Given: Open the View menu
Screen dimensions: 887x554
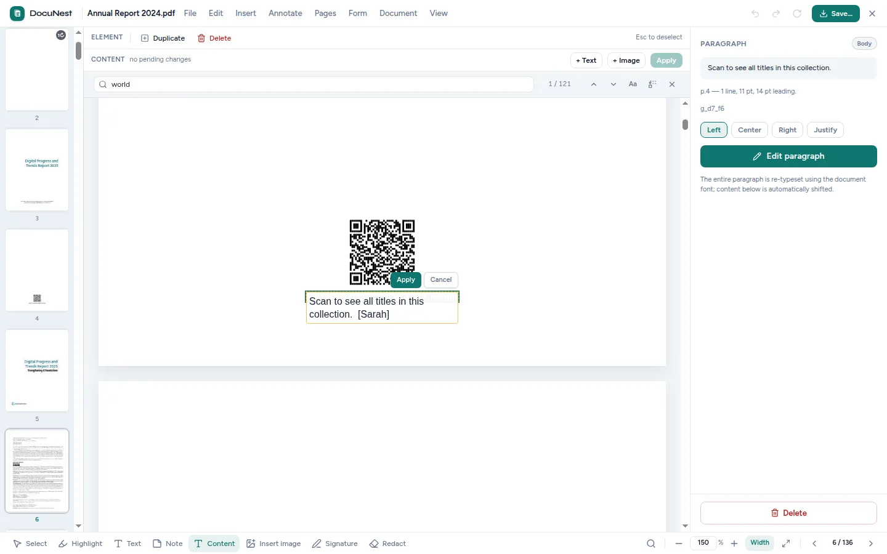Looking at the screenshot, I should 439,14.
